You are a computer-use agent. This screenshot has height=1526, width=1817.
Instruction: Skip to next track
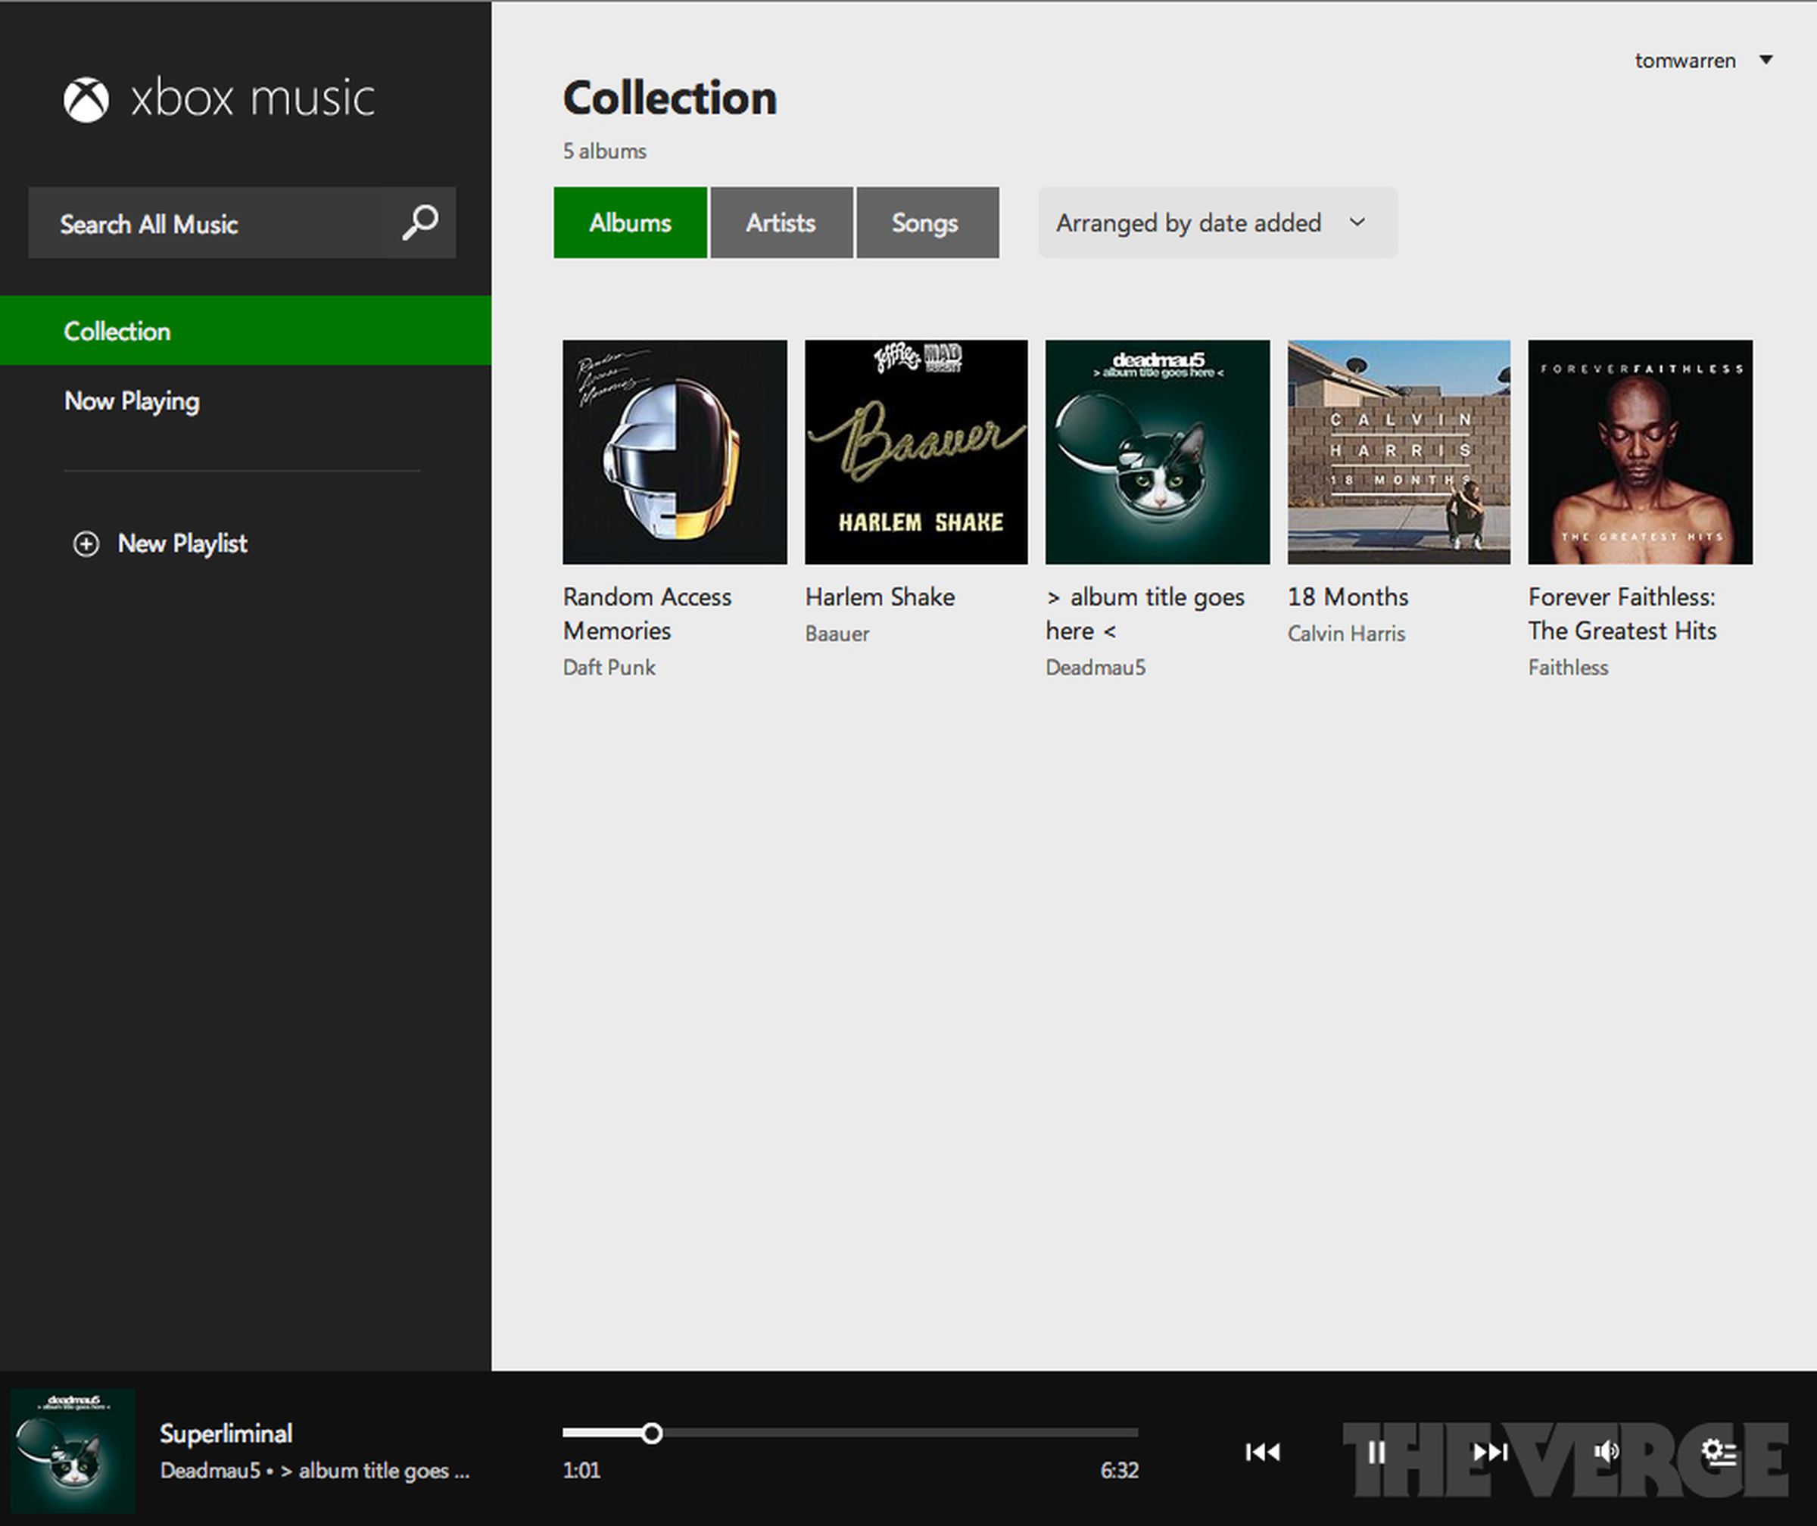pyautogui.click(x=1490, y=1451)
